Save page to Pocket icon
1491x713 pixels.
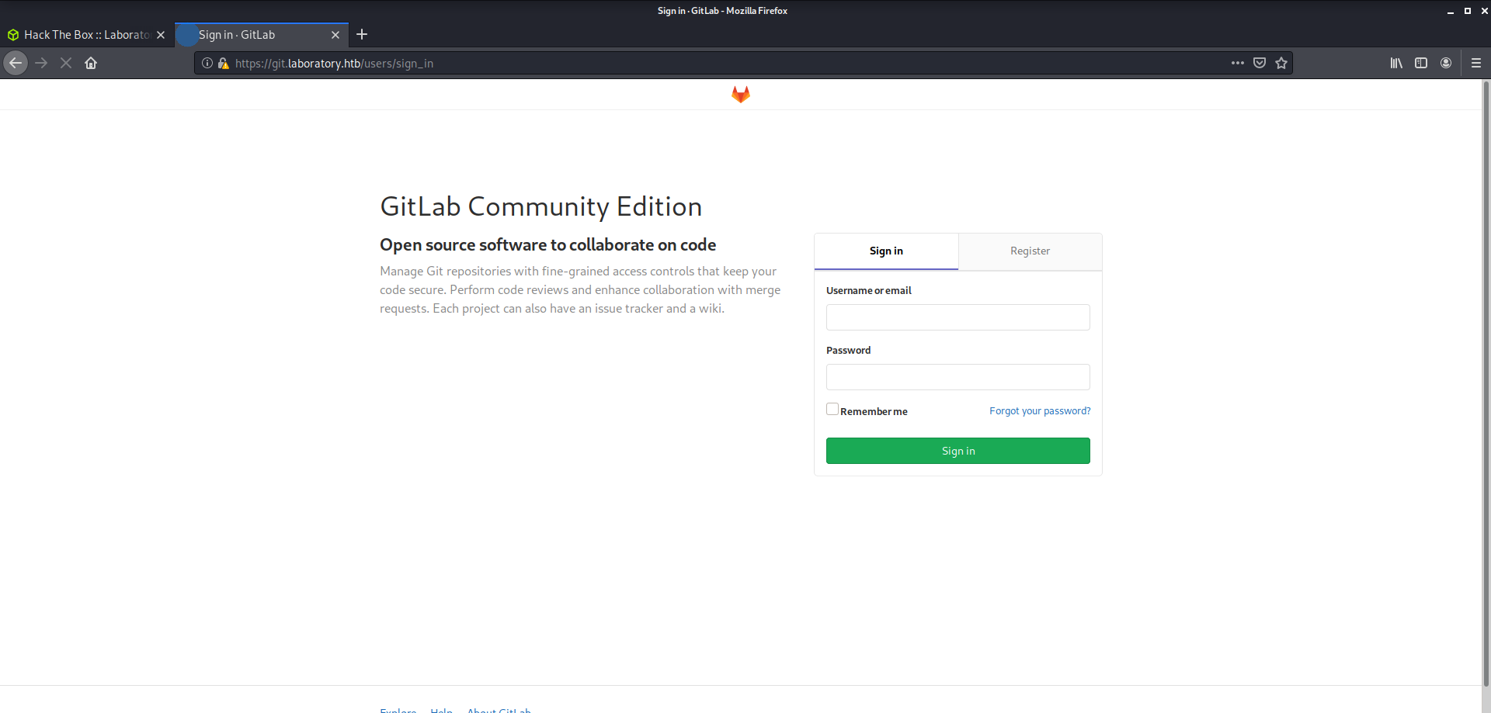pyautogui.click(x=1260, y=63)
